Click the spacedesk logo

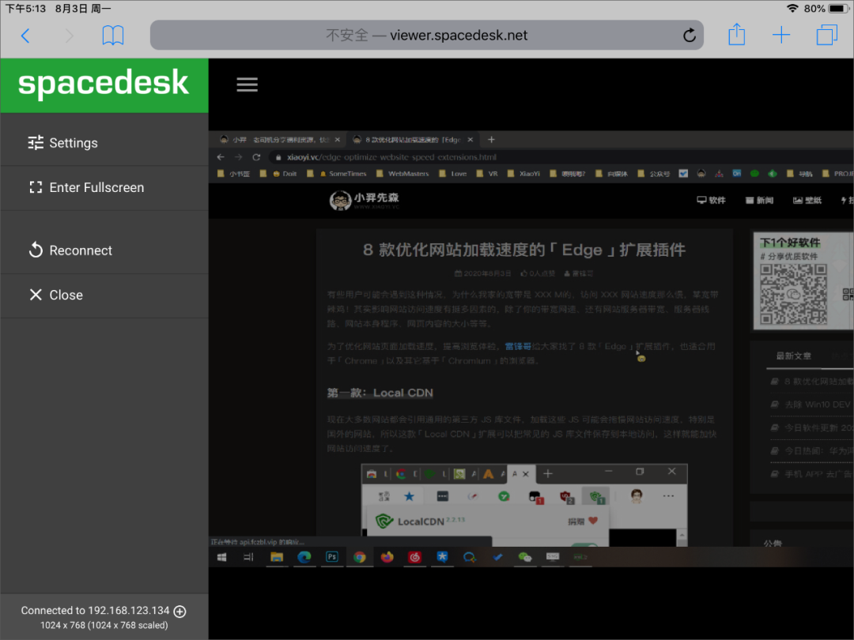point(104,84)
